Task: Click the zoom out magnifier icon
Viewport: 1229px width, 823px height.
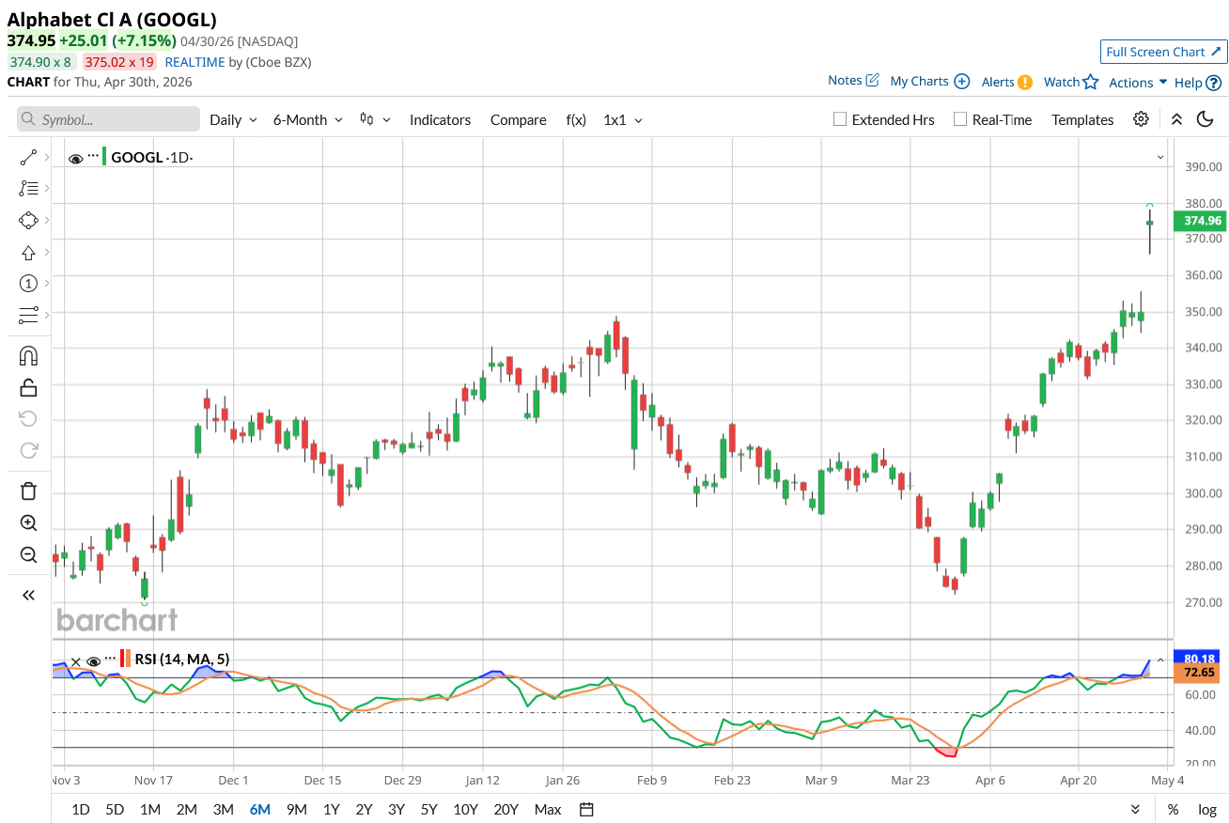Action: (28, 554)
